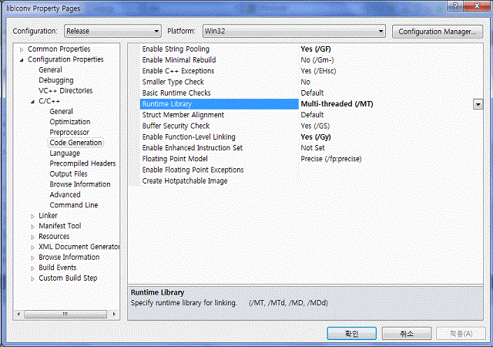Click the Yes (/GS) value
Viewport: 493px width, 347px height.
315,126
